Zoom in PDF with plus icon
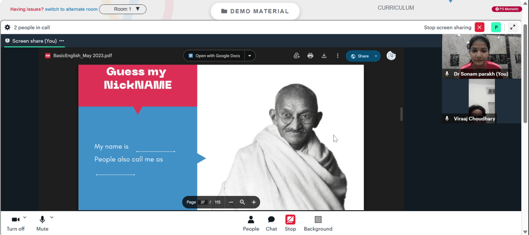This screenshot has width=529, height=235. pos(254,202)
